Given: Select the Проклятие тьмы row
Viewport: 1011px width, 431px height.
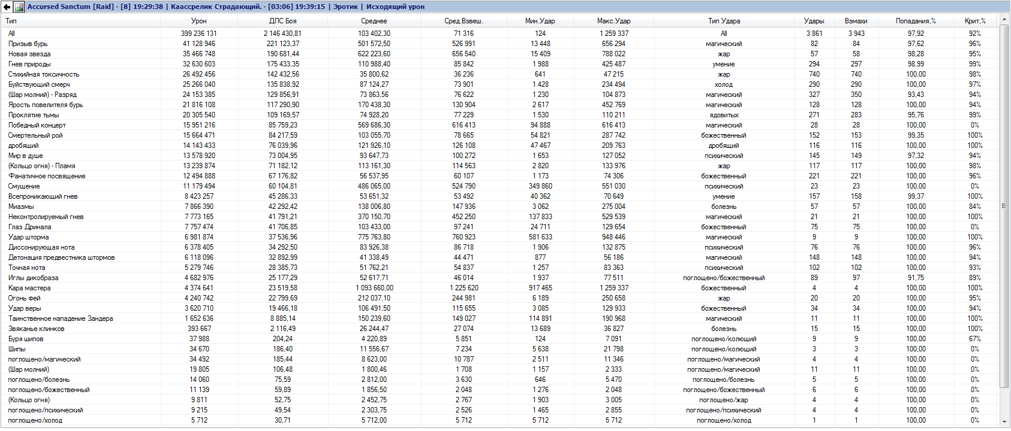Looking at the screenshot, I should click(500, 115).
